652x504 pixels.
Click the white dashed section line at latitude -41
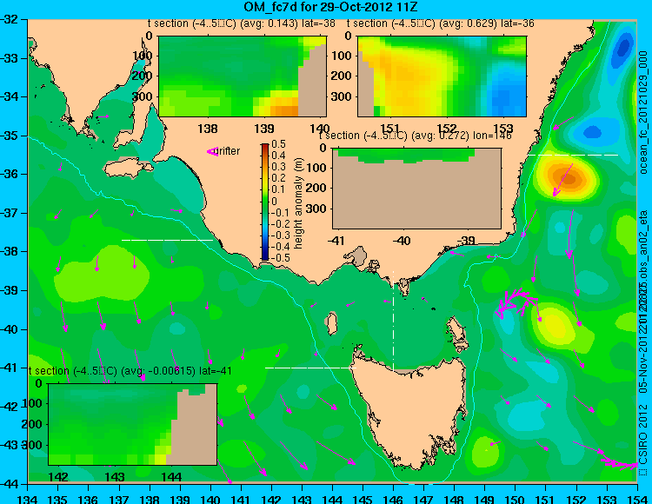pyautogui.click(x=310, y=368)
